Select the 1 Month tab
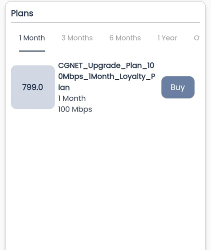The height and width of the screenshot is (250, 211). (x=32, y=38)
